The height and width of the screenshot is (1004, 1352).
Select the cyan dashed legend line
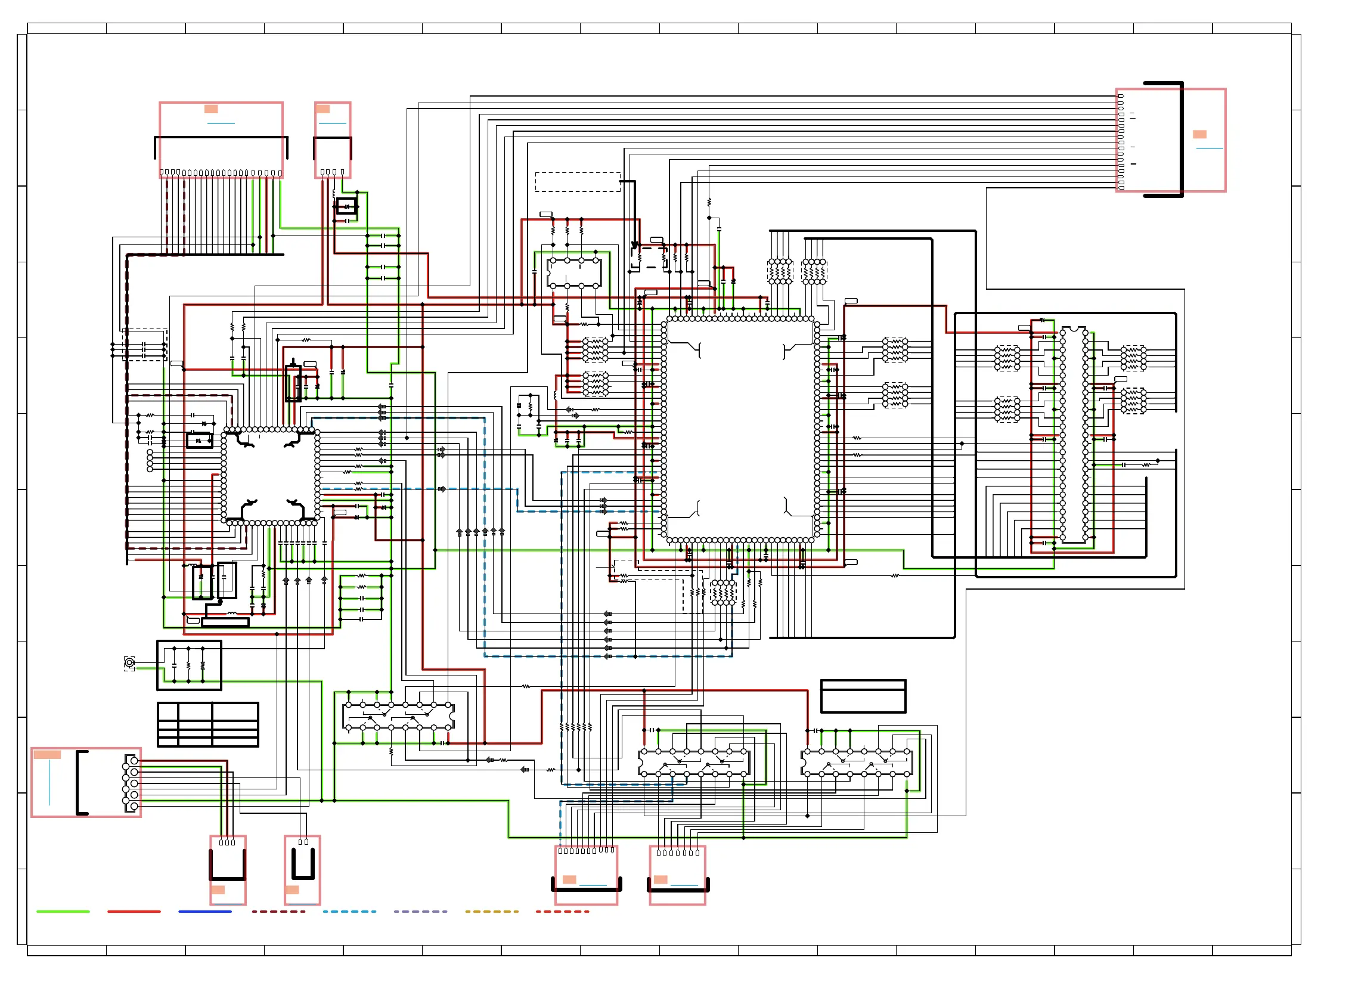coord(349,912)
